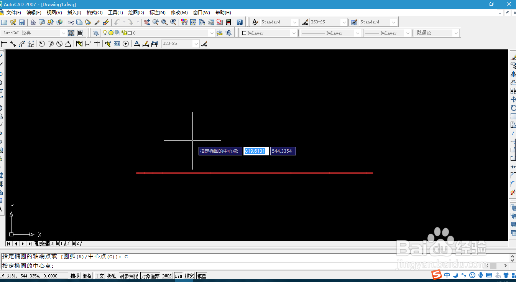Viewport: 516px width, 282px height.
Task: Switch to the 布局1 layout tab
Action: pos(57,244)
